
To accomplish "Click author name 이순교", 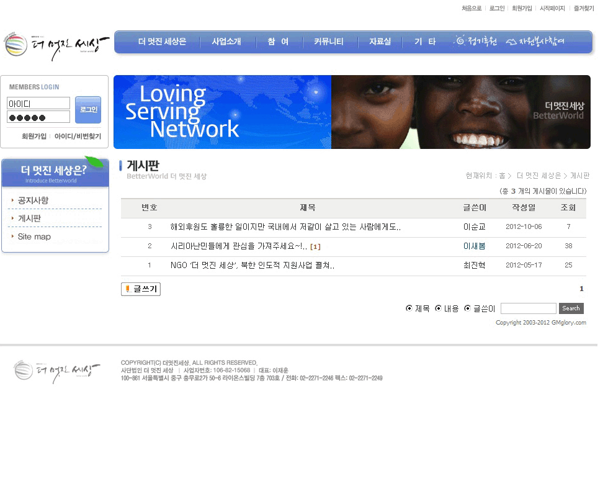I will tap(474, 227).
